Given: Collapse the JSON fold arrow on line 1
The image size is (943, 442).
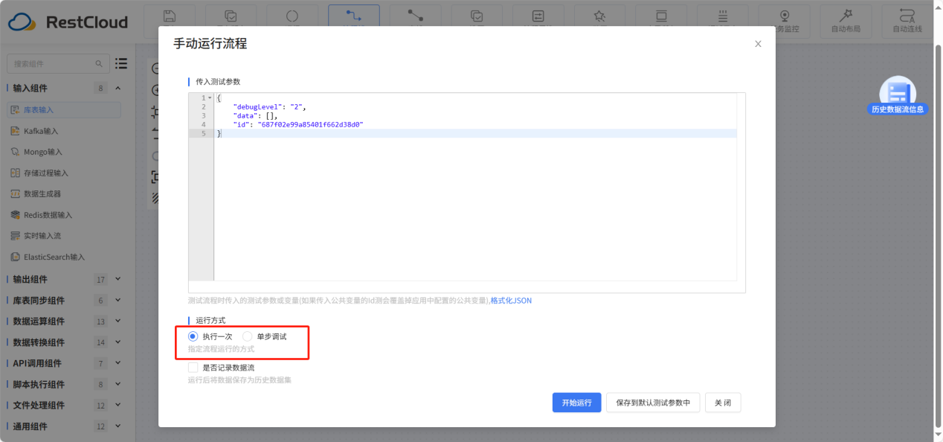Looking at the screenshot, I should coord(210,98).
